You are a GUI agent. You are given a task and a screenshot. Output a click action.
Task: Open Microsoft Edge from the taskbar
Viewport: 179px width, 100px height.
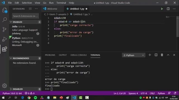(x=23, y=97)
